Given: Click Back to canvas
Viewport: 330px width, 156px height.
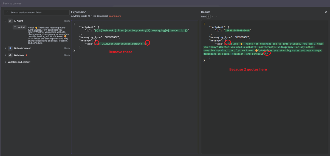Looking at the screenshot, I should pos(12,4).
